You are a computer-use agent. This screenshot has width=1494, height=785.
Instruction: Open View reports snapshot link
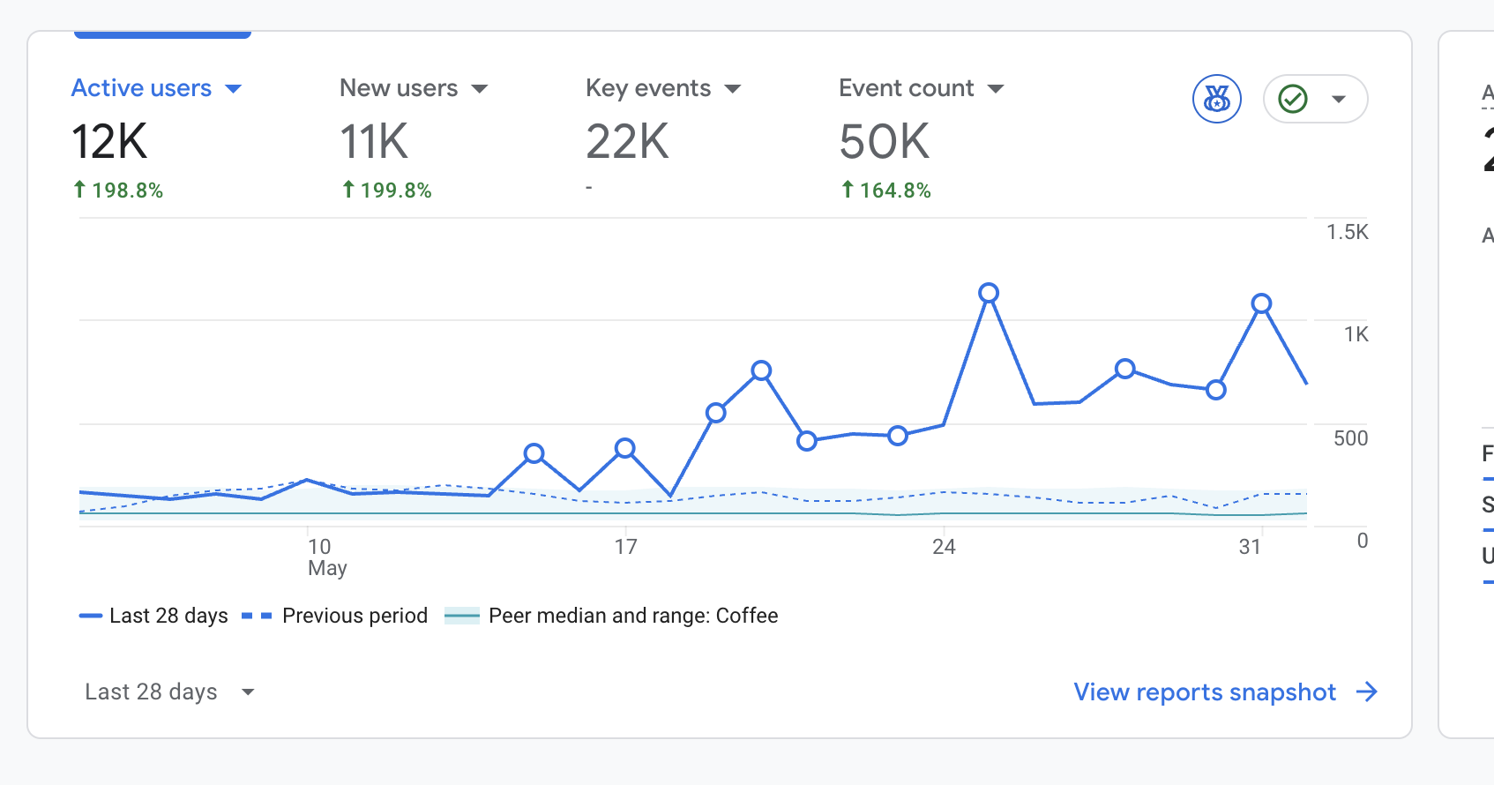[1205, 692]
